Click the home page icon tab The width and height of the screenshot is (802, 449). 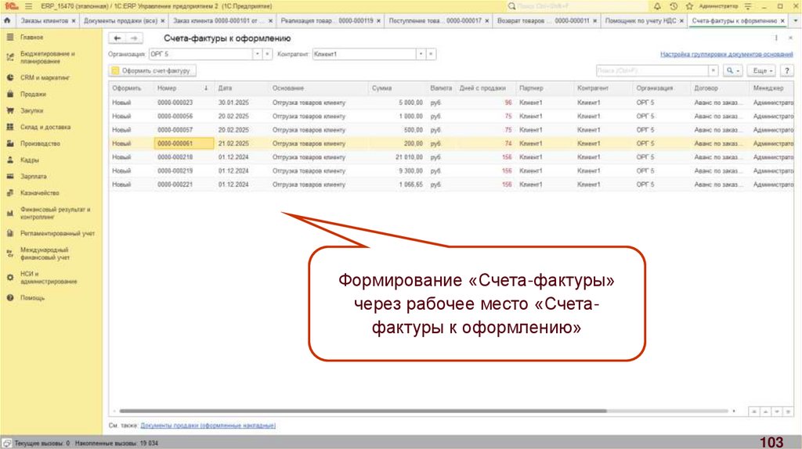pyautogui.click(x=7, y=20)
